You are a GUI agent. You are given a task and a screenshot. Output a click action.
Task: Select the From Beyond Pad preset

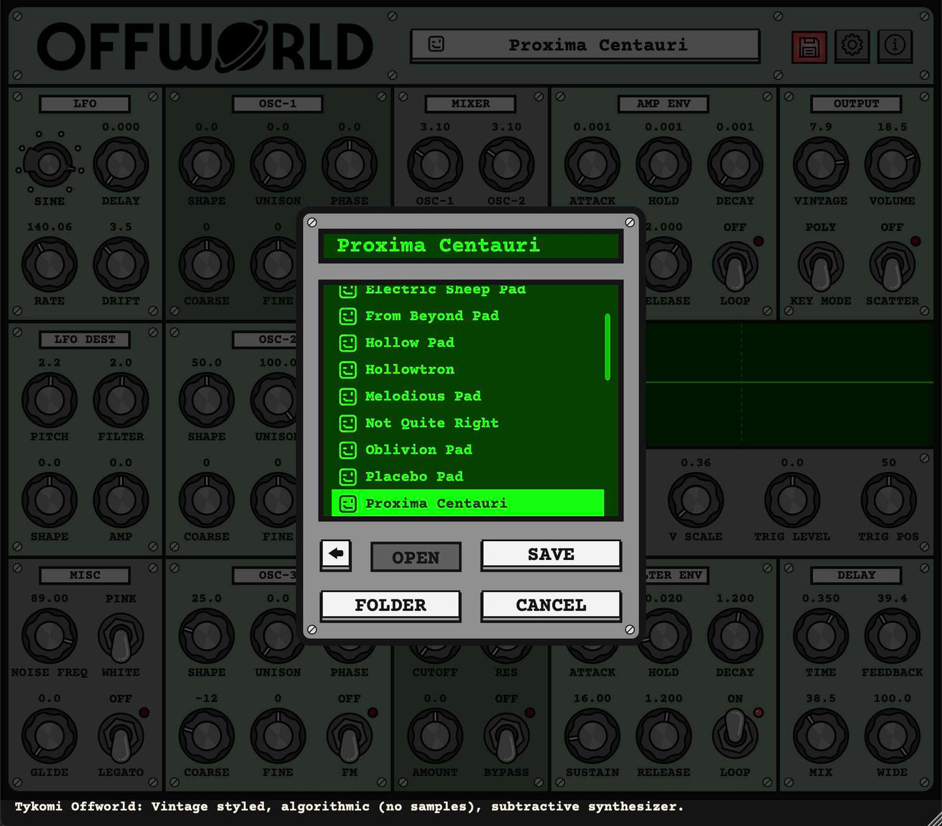467,316
